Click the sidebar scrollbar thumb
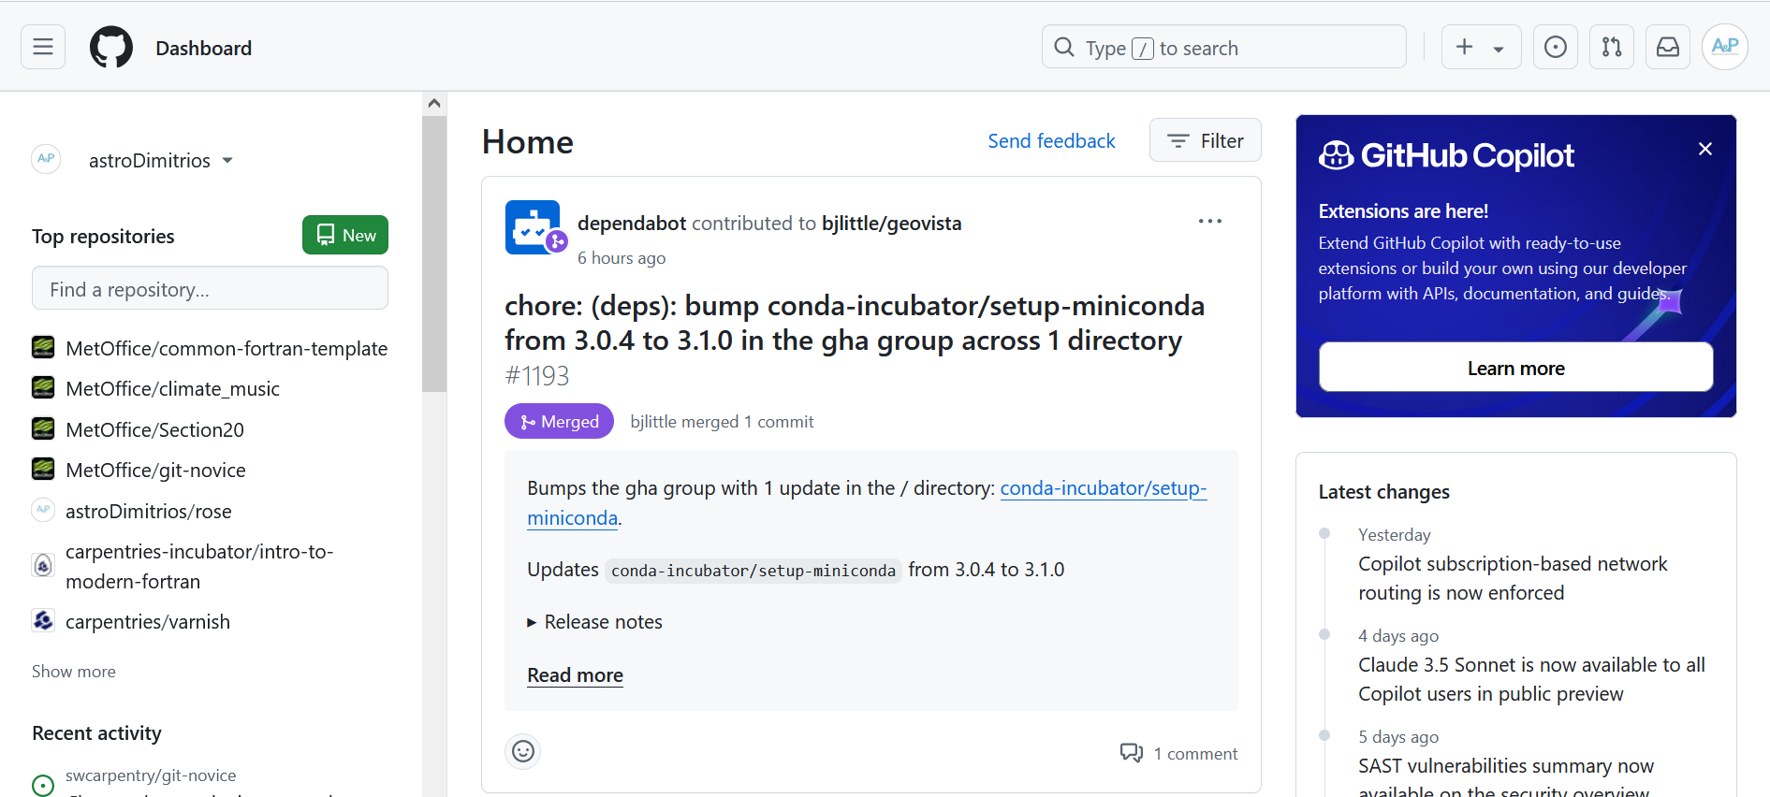Image resolution: width=1770 pixels, height=797 pixels. point(433,253)
